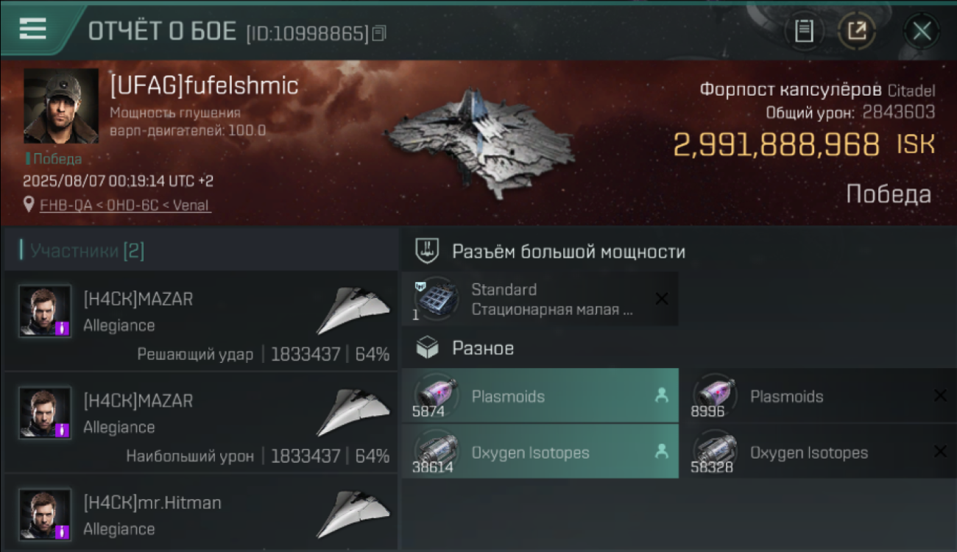Click the share report icon

coord(857,31)
